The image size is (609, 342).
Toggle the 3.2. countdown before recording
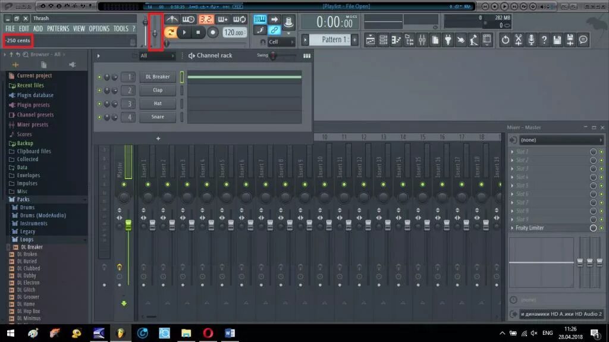tap(206, 20)
